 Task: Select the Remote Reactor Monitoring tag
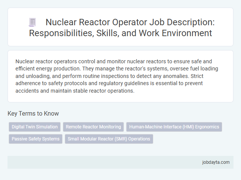(x=93, y=127)
